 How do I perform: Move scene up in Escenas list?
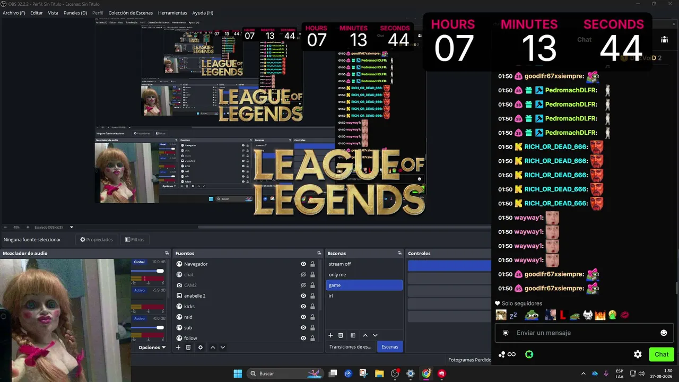click(x=365, y=335)
